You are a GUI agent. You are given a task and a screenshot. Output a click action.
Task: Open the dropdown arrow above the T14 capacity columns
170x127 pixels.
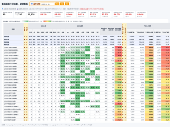pyautogui.click(x=152, y=26)
